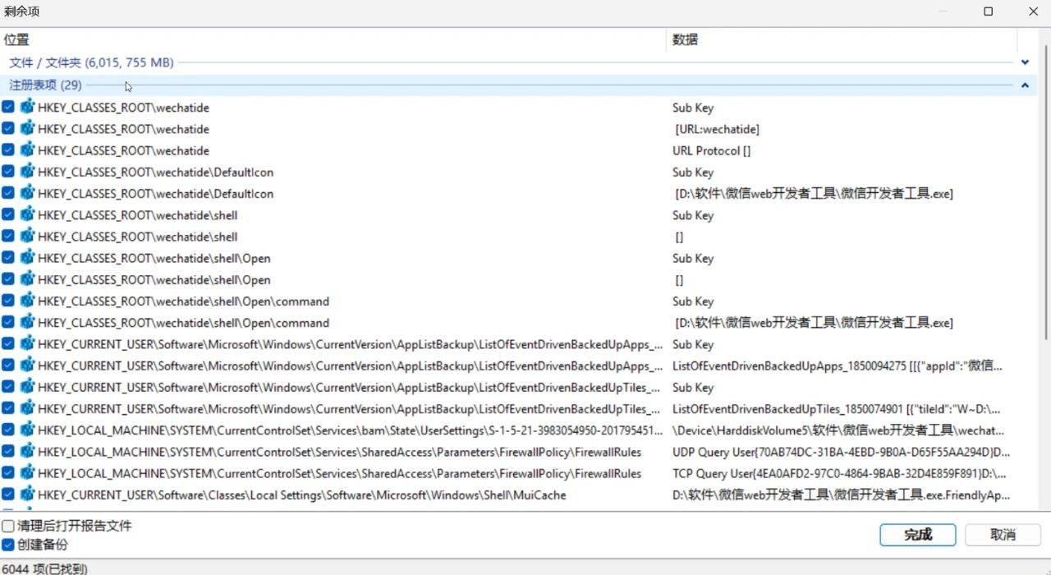Uncheck checkbox of DefaultIcon row with exe path
1051x575 pixels.
tap(8, 193)
